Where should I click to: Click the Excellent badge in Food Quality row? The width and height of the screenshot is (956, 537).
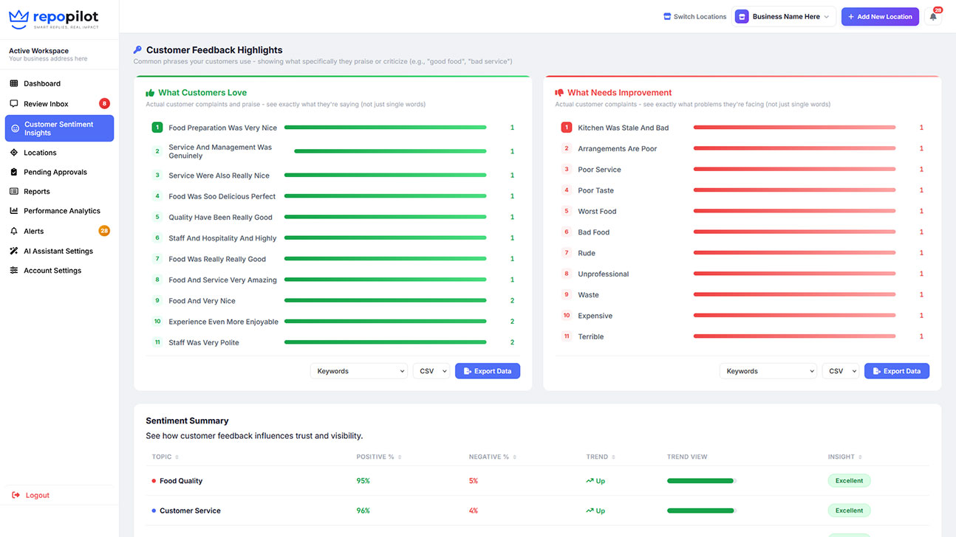point(849,481)
